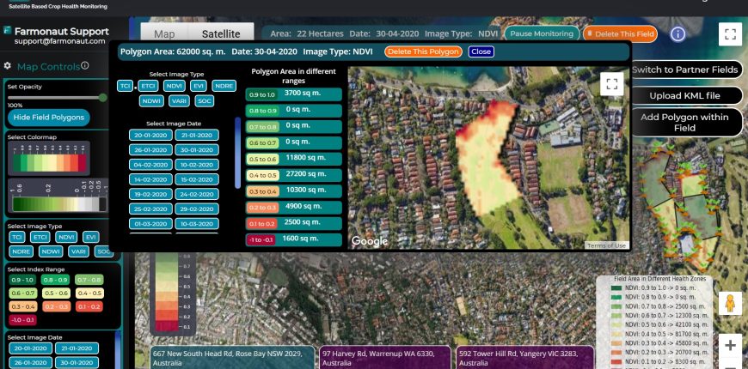Viewport: 748px width, 369px height.
Task: Select sidebar index range -1.0 - 0.1
Action: [22, 320]
